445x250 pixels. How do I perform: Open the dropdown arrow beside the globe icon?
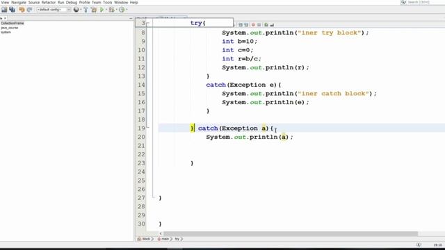coord(81,10)
